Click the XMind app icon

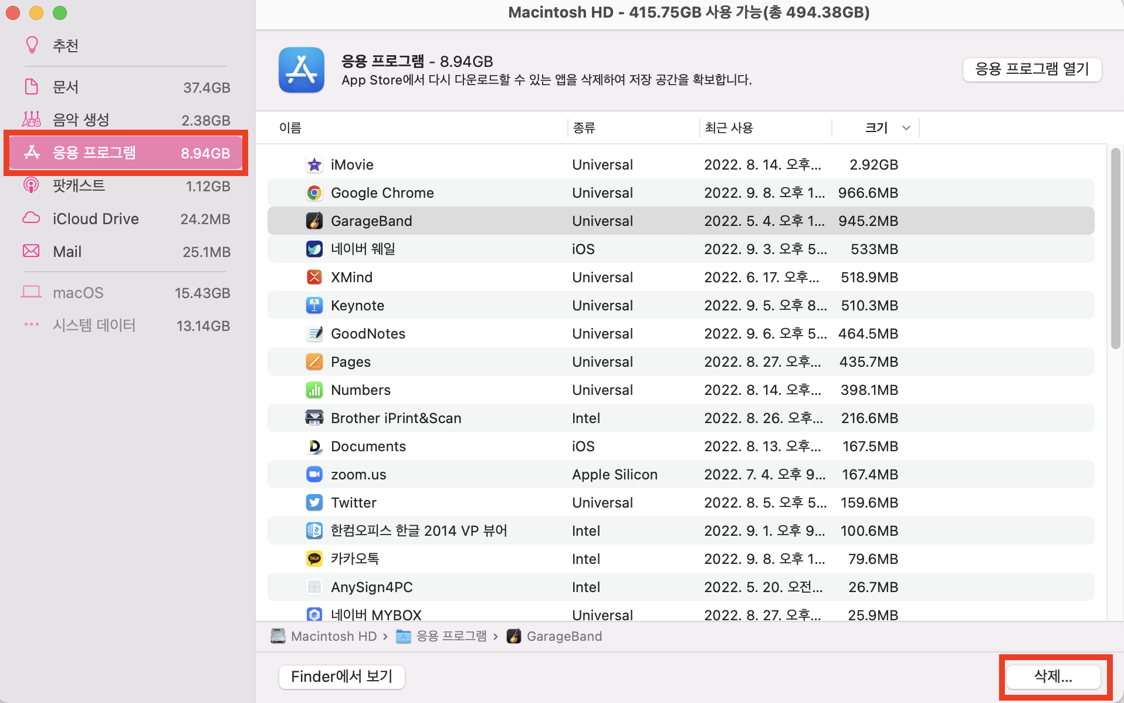[314, 278]
